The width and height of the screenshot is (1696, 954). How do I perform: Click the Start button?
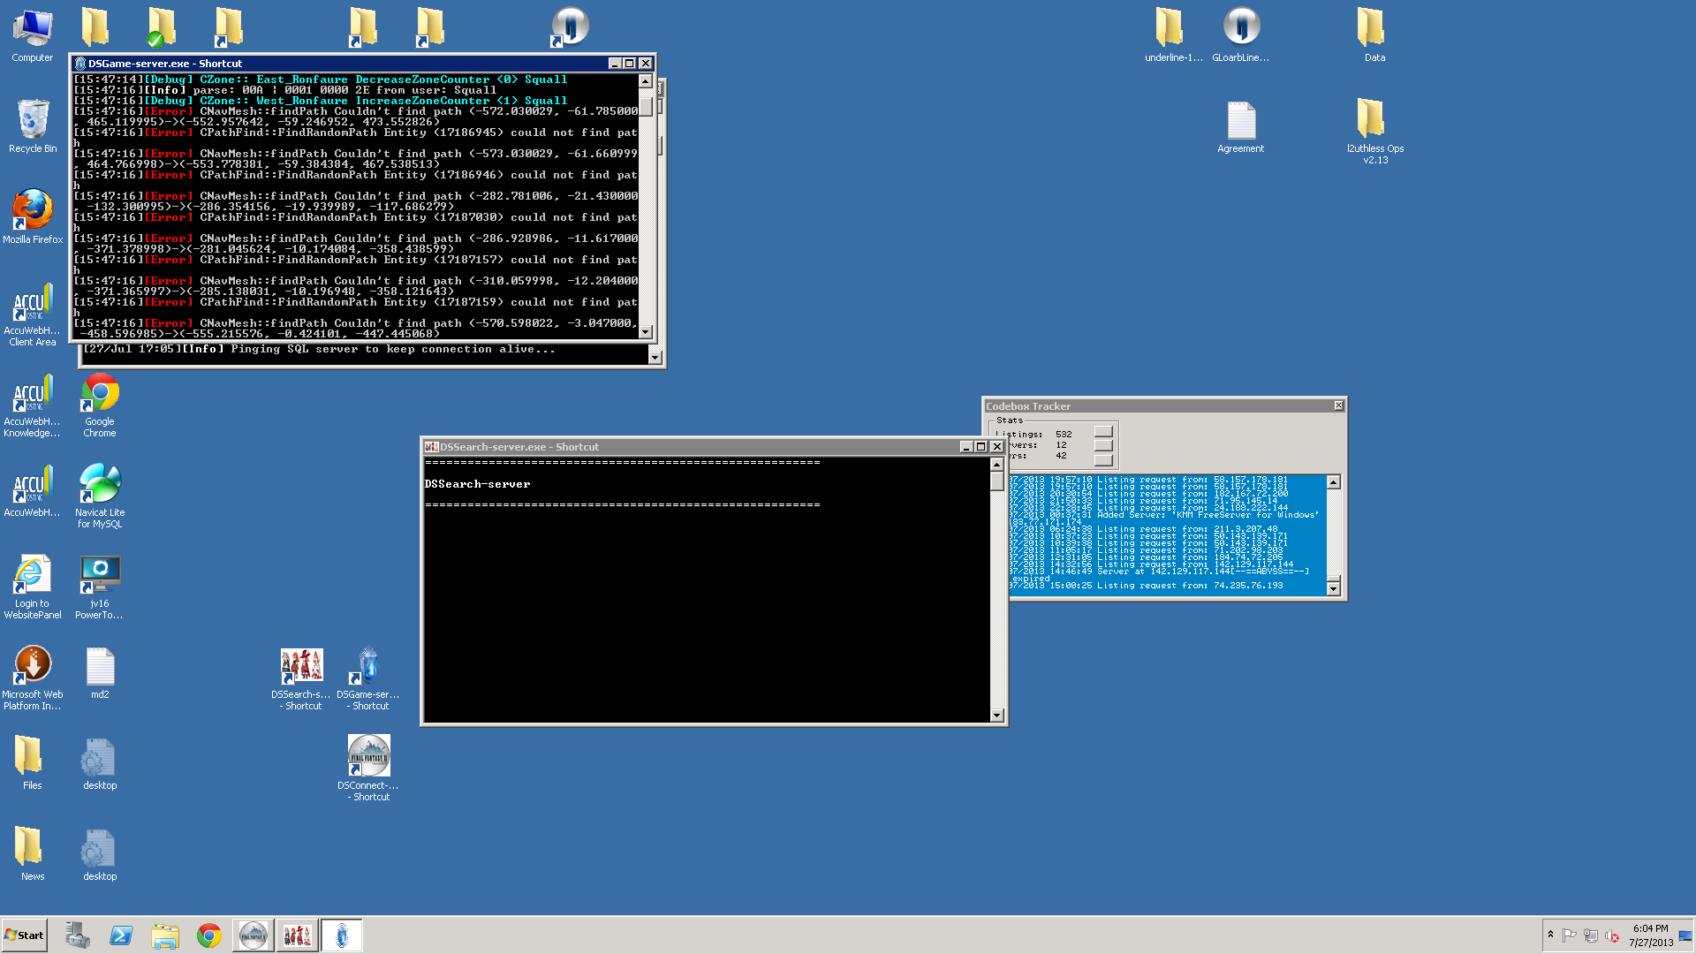tap(25, 935)
